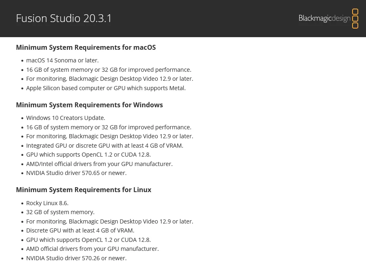Select the Windows system requirements heading
This screenshot has width=366, height=270.
click(x=89, y=105)
